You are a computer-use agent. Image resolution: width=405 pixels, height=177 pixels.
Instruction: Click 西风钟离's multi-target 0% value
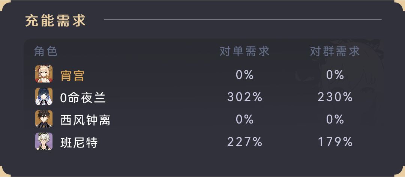click(335, 120)
